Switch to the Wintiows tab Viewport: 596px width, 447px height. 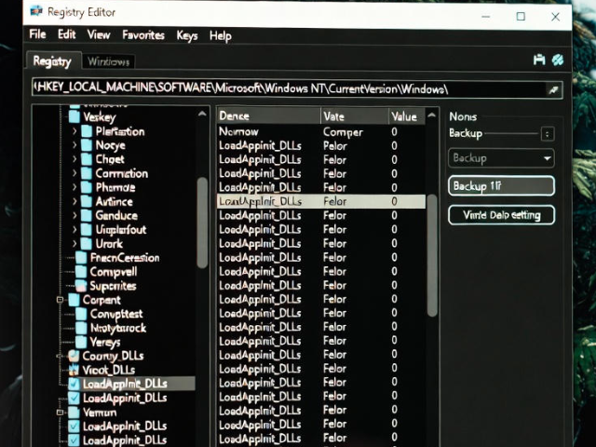[x=109, y=61]
